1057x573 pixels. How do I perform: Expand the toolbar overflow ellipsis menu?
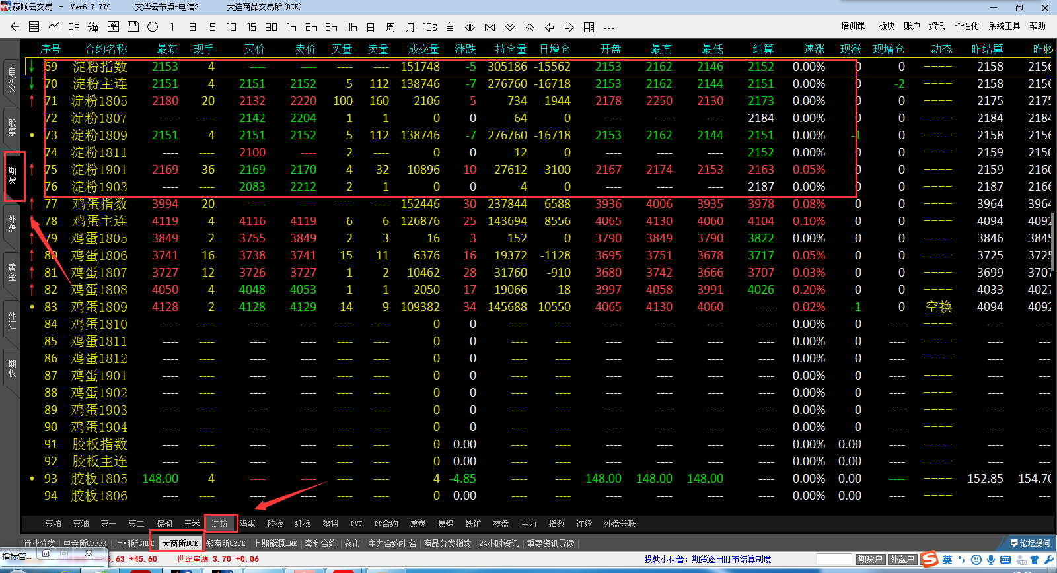(609, 27)
